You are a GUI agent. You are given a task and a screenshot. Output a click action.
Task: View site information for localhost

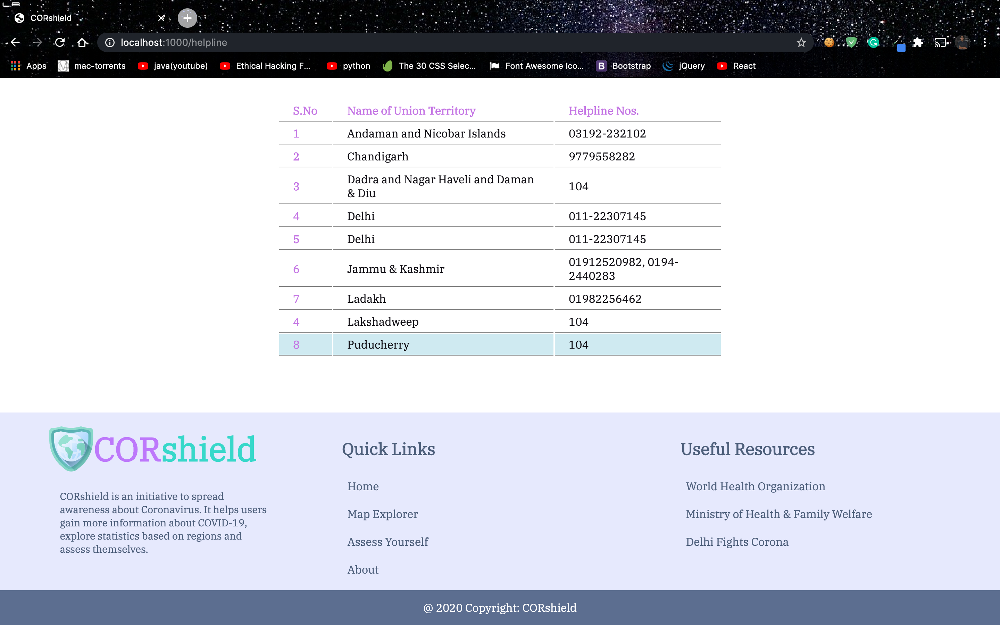109,43
